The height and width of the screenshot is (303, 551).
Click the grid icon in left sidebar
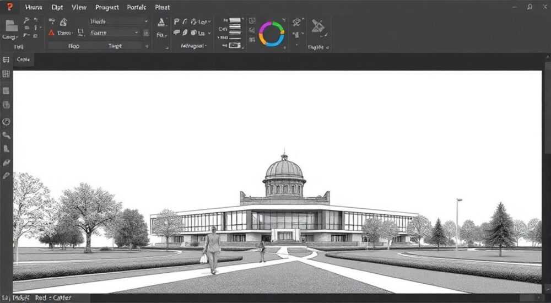(x=6, y=74)
